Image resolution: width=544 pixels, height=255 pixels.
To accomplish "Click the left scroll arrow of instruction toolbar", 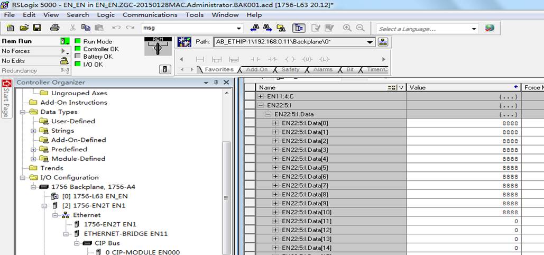I will [181, 59].
